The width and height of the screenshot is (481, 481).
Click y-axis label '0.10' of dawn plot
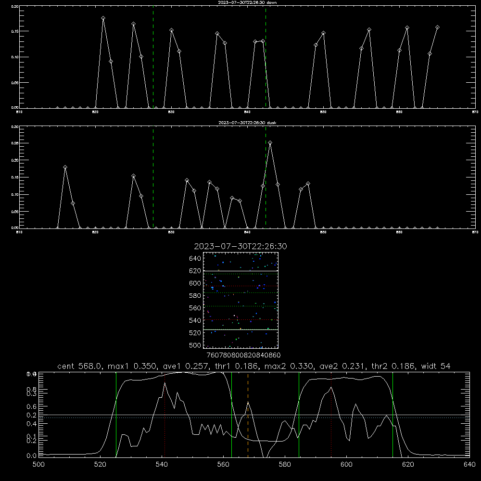15,57
